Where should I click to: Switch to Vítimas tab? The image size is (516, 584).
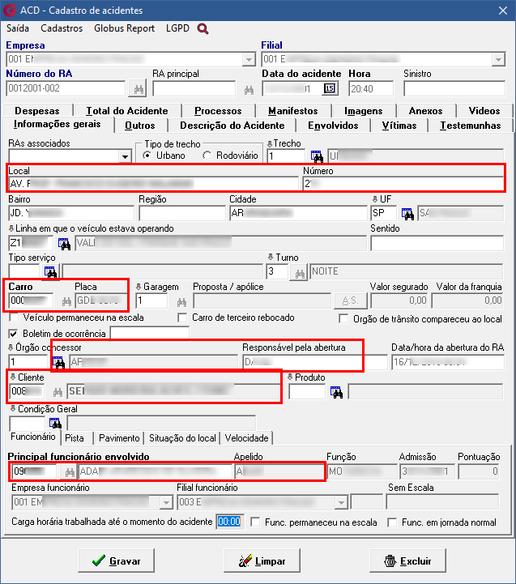(399, 126)
